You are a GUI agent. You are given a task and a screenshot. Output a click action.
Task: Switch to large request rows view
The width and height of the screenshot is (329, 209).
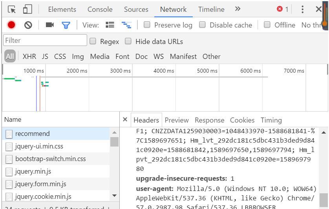click(x=110, y=25)
